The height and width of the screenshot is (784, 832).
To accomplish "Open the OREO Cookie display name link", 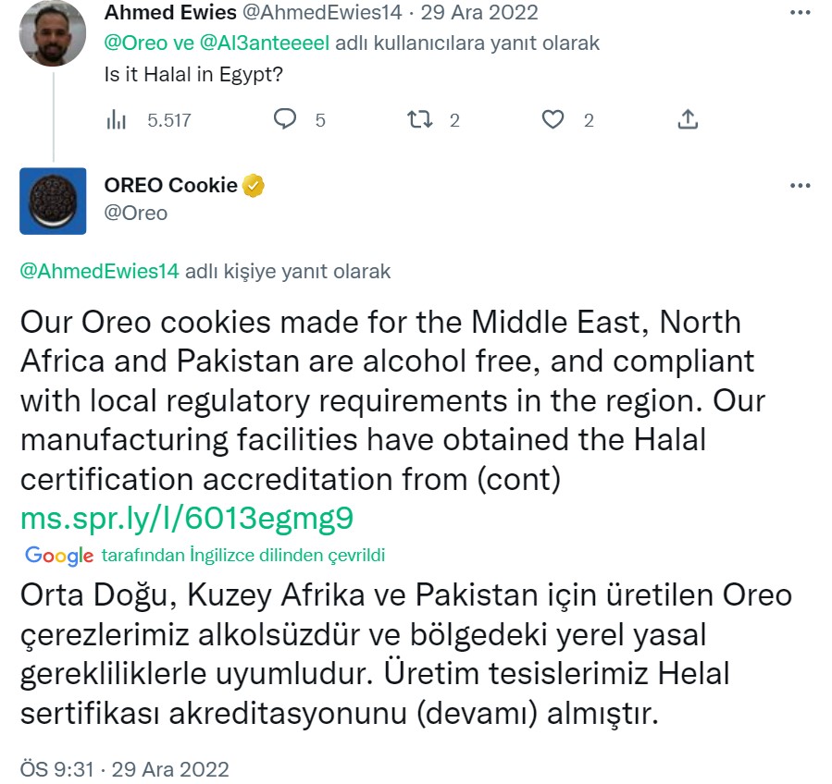I will (x=170, y=186).
